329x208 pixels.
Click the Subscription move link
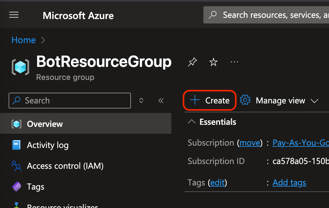point(250,143)
